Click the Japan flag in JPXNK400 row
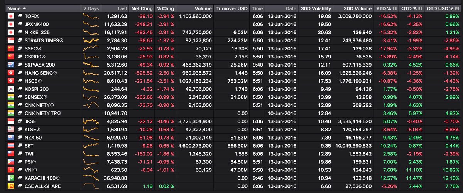 [11, 25]
